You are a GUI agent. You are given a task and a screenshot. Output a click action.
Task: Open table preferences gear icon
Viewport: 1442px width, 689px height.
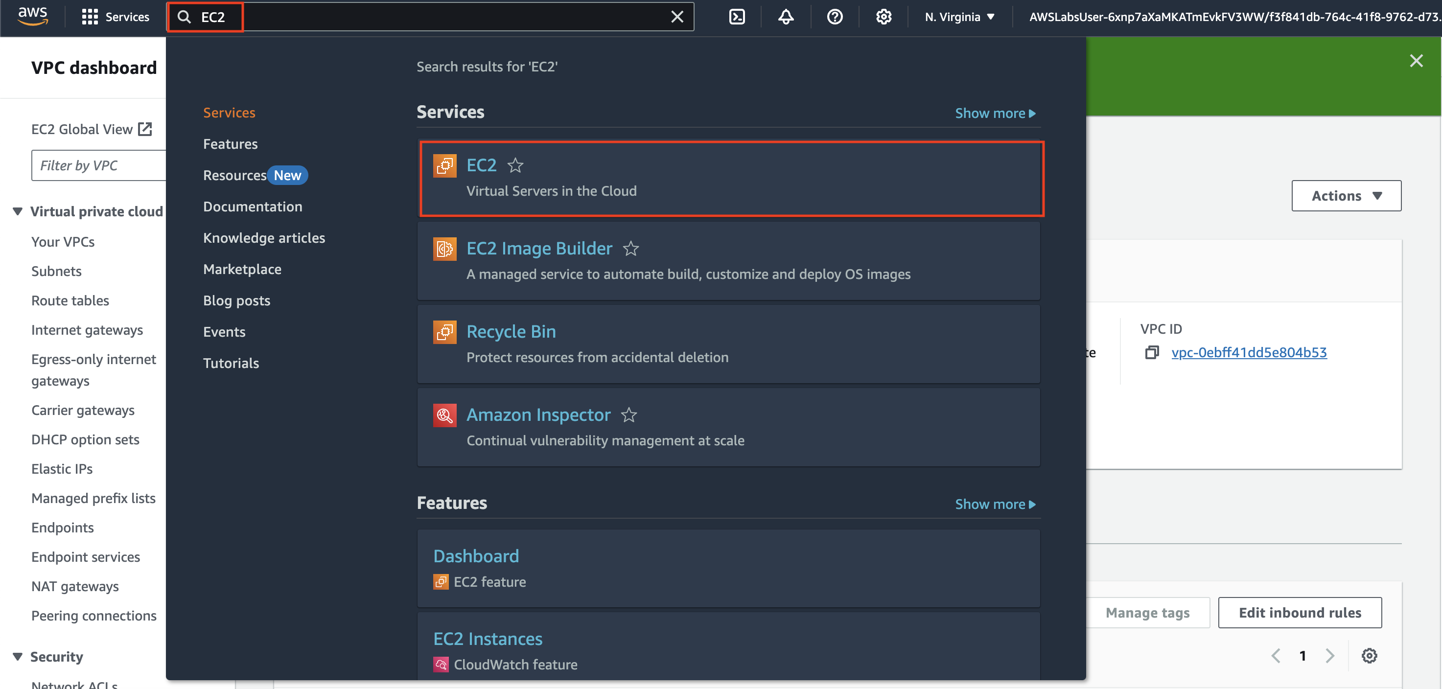[x=1369, y=655]
